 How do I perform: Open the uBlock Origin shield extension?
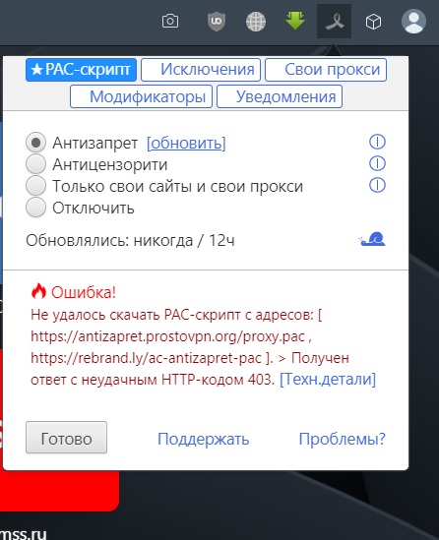point(217,22)
